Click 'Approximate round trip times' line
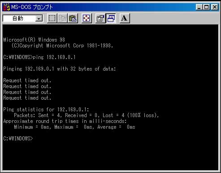The image size is (221, 173). point(65,121)
